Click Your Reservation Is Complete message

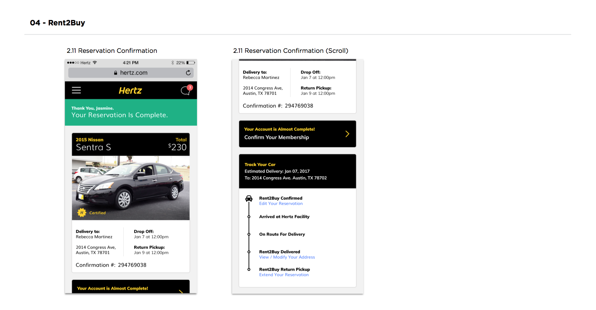119,115
